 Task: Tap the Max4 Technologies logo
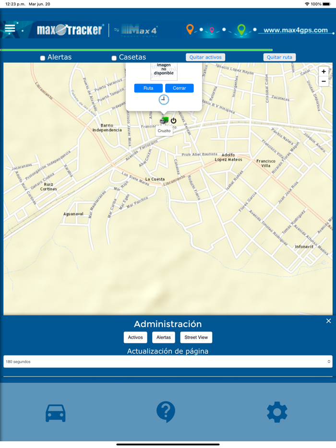[139, 30]
